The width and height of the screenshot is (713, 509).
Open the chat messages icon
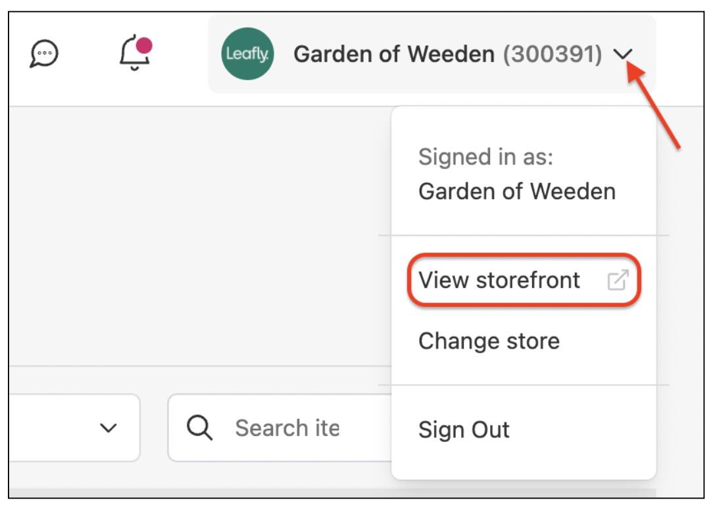click(43, 53)
